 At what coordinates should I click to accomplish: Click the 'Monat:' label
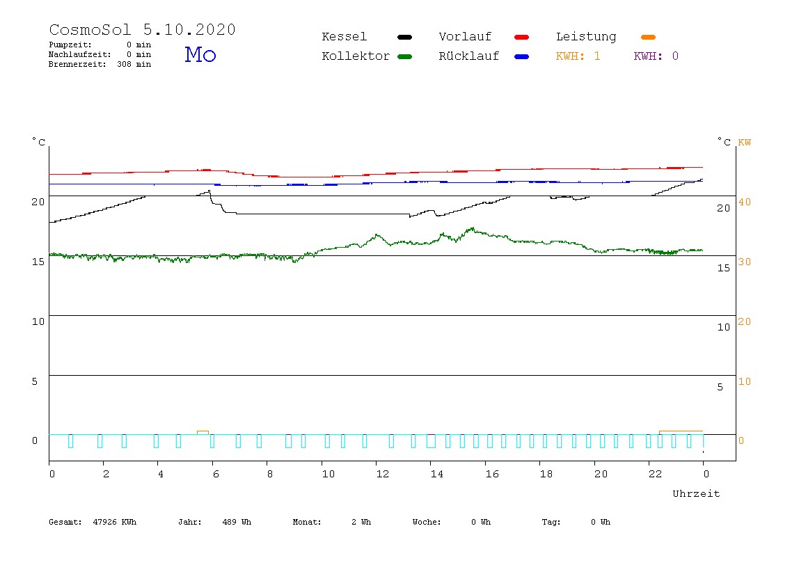point(307,522)
